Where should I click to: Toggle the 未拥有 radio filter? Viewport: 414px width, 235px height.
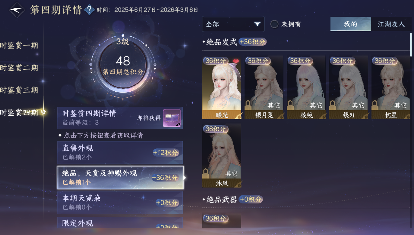tap(274, 24)
